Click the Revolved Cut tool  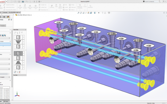(x=35, y=7)
